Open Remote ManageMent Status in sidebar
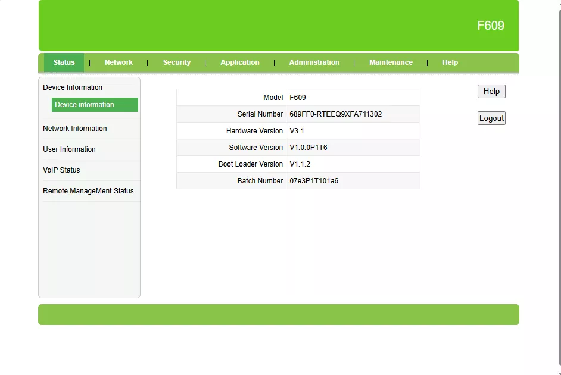This screenshot has height=375, width=561. click(88, 191)
